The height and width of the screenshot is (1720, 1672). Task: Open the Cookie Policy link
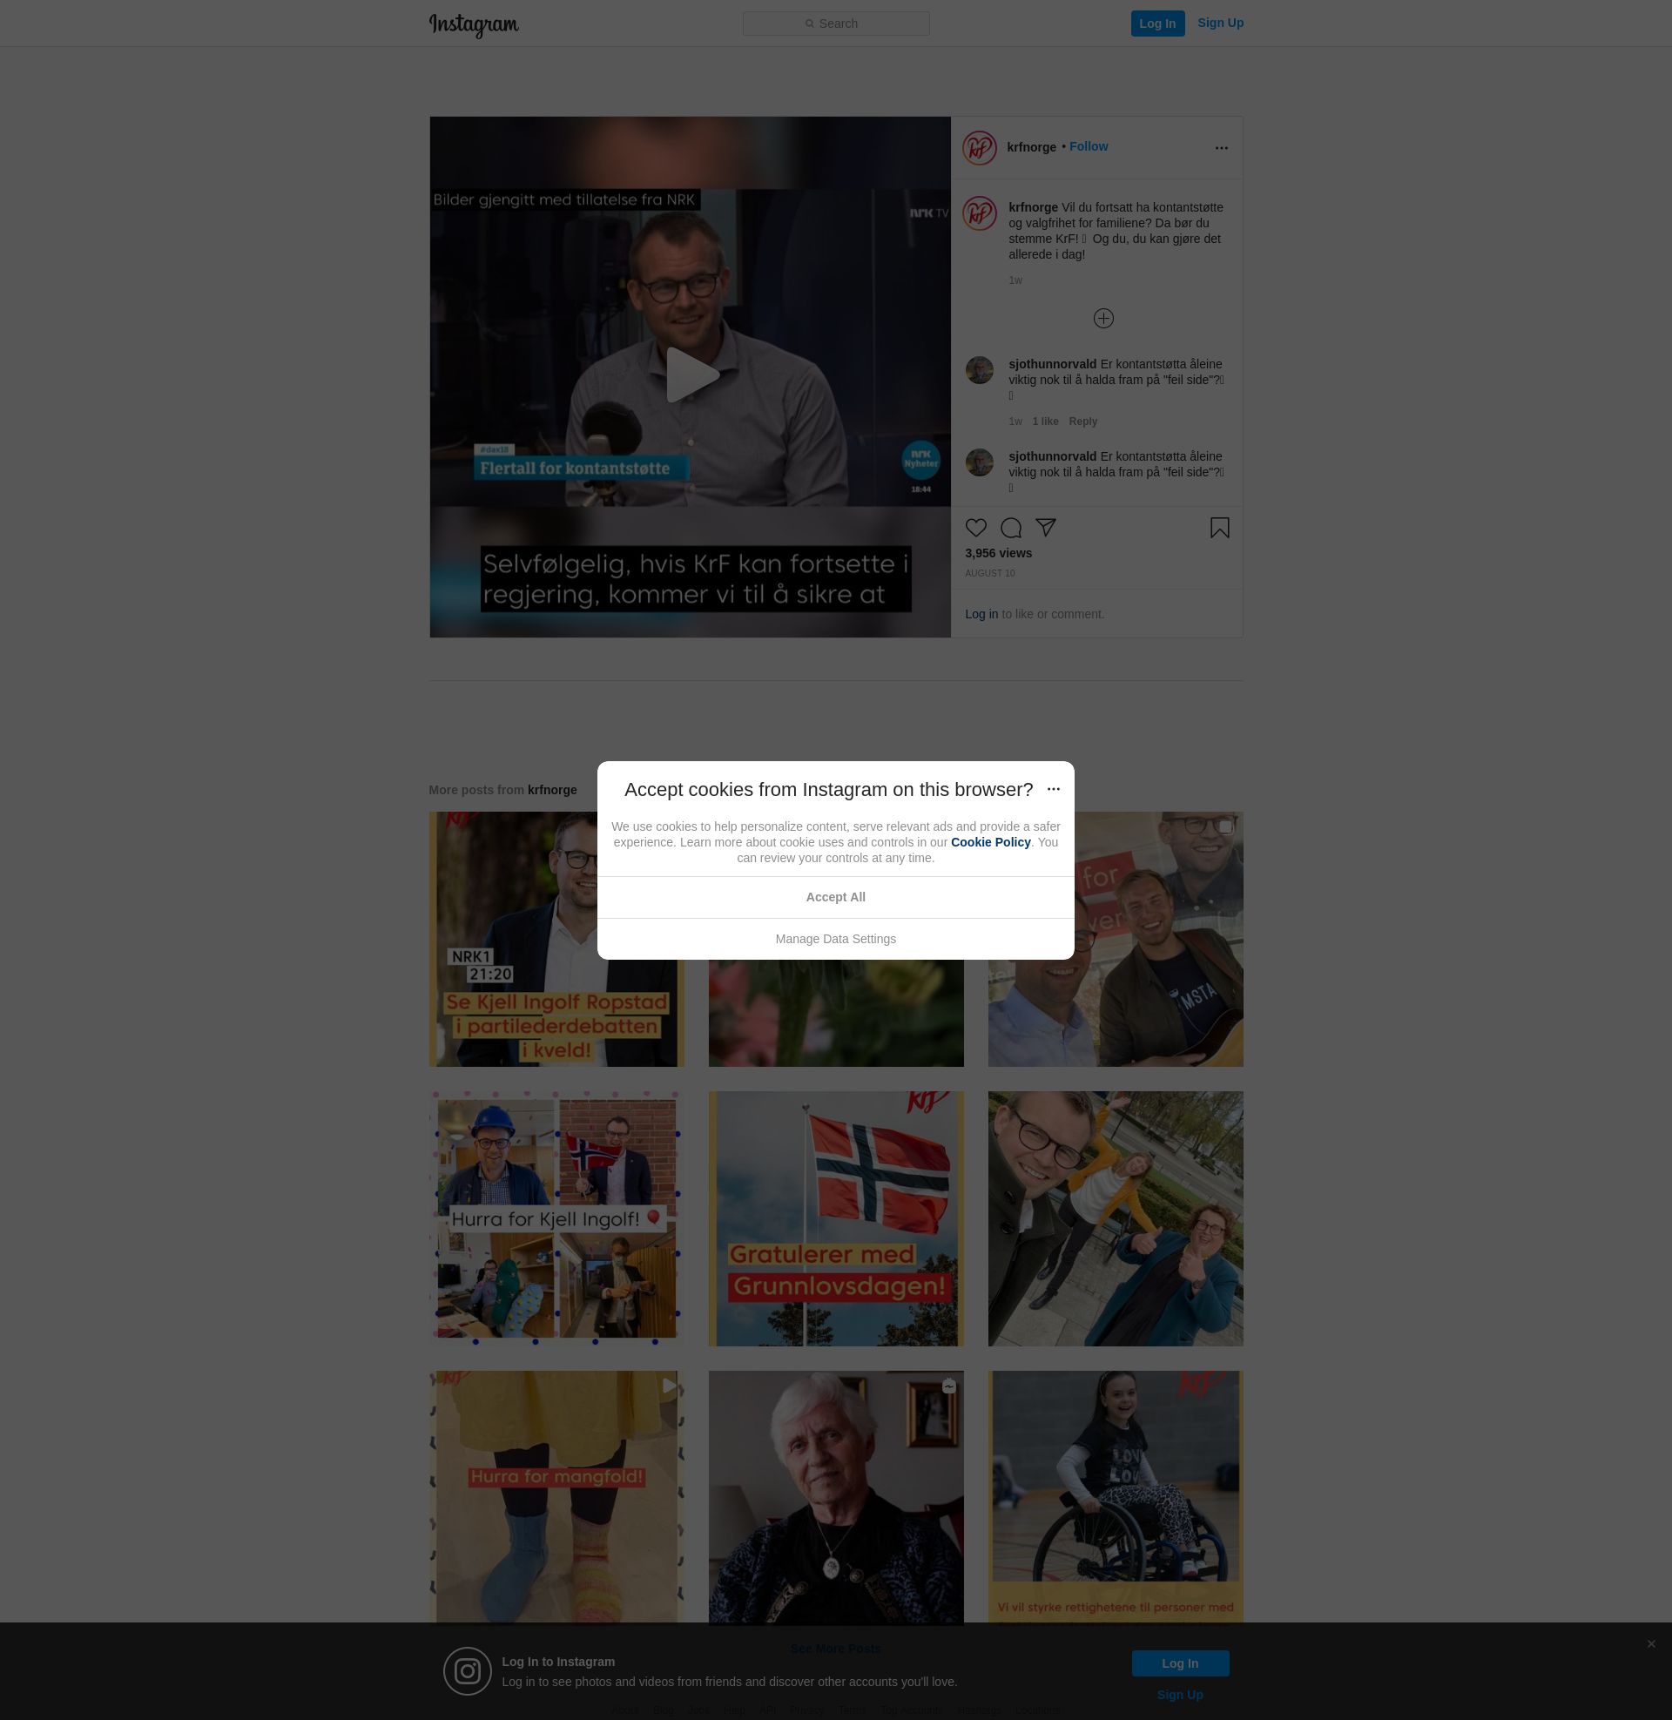[990, 842]
